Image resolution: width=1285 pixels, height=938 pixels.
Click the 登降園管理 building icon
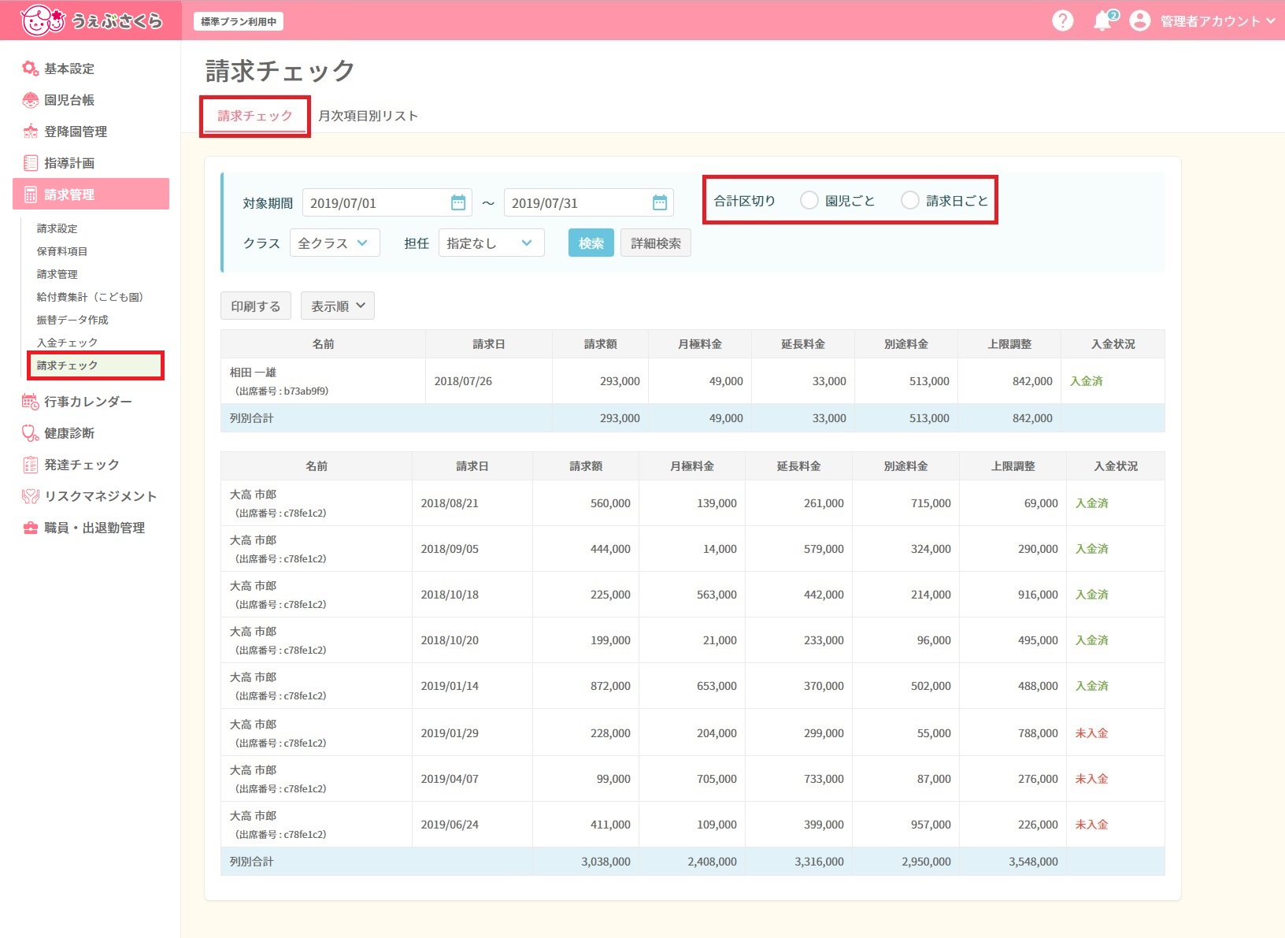tap(30, 132)
